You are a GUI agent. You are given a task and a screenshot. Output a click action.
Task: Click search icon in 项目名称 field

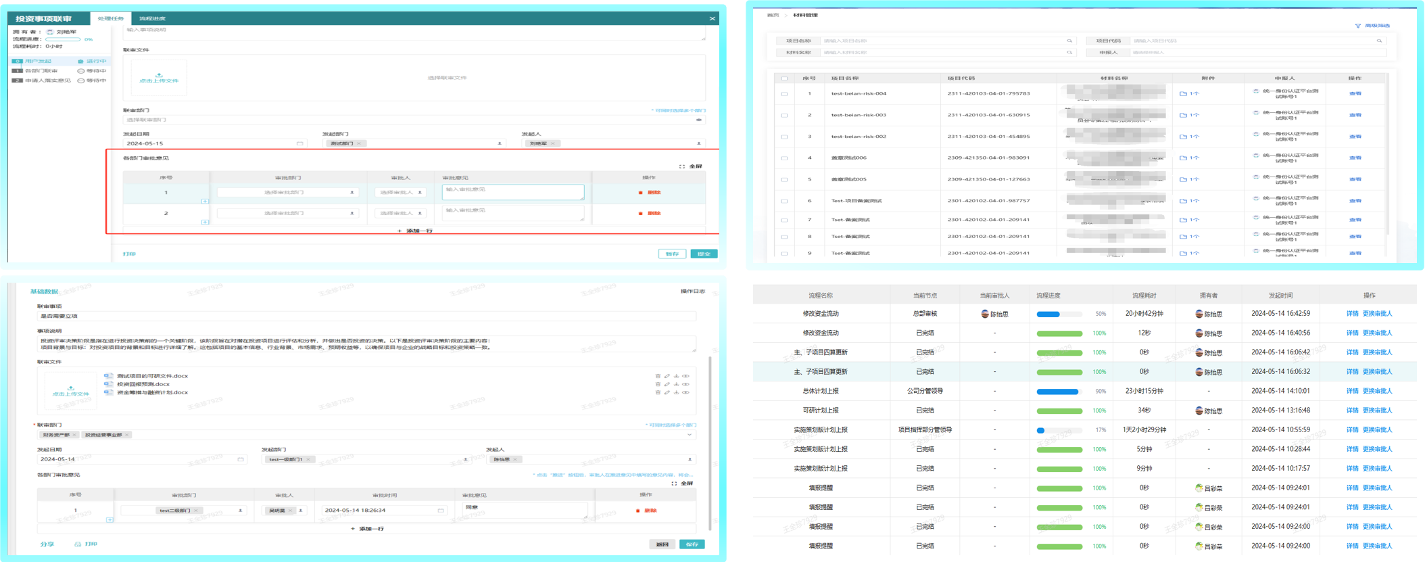pyautogui.click(x=1069, y=41)
